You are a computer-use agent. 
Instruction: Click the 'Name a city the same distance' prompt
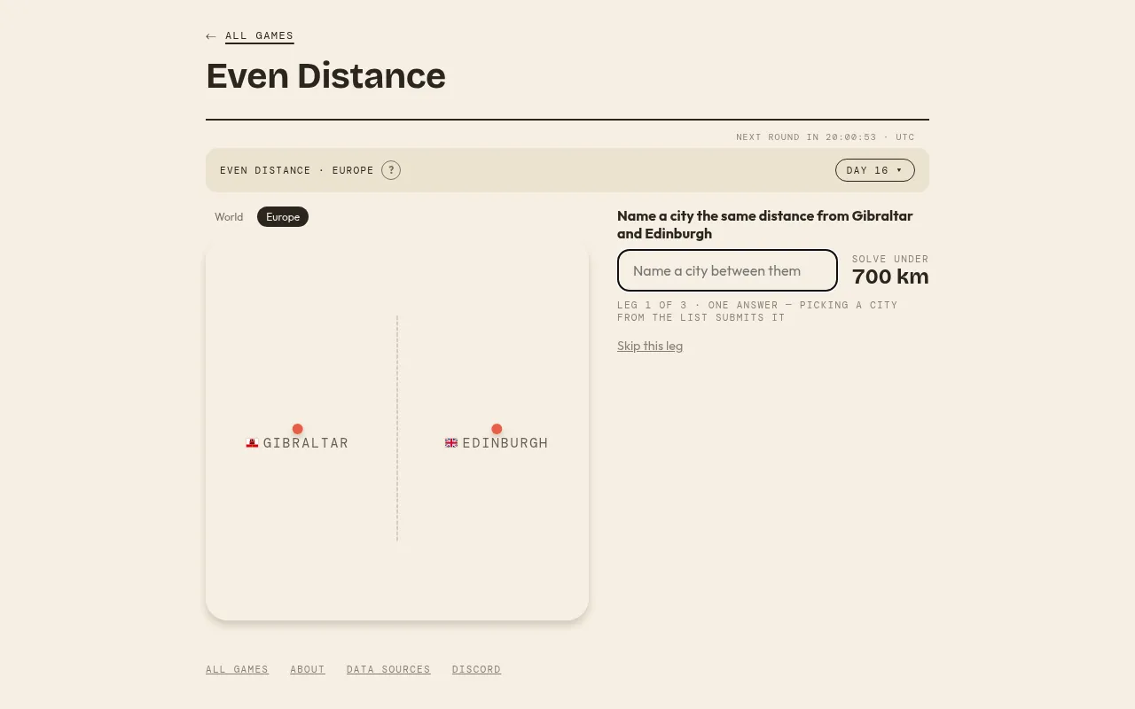coord(764,225)
